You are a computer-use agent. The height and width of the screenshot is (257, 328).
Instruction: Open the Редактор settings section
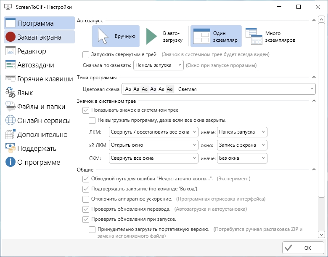[39, 51]
